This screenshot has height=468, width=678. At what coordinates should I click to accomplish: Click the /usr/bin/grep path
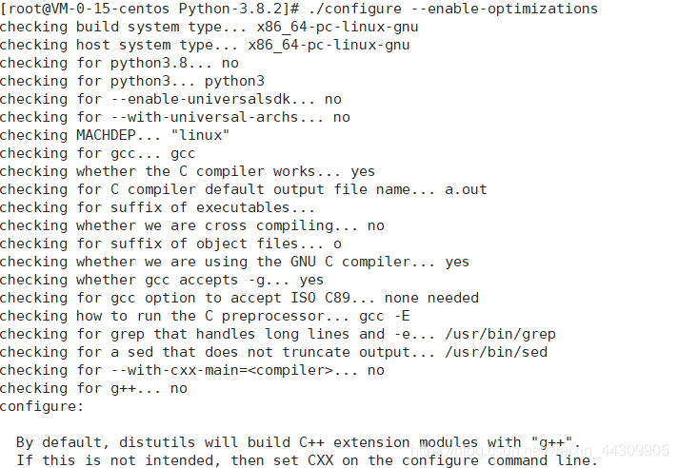500,334
